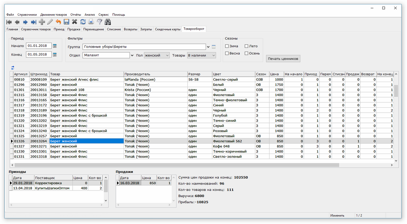Print using the printer toolbar icon
Image resolution: width=407 pixels, height=224 pixels.
pos(91,22)
